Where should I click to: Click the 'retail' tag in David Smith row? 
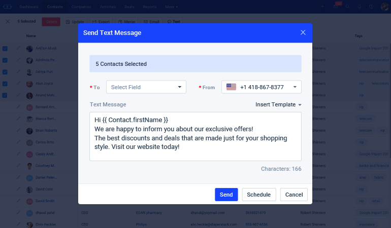(x=376, y=201)
